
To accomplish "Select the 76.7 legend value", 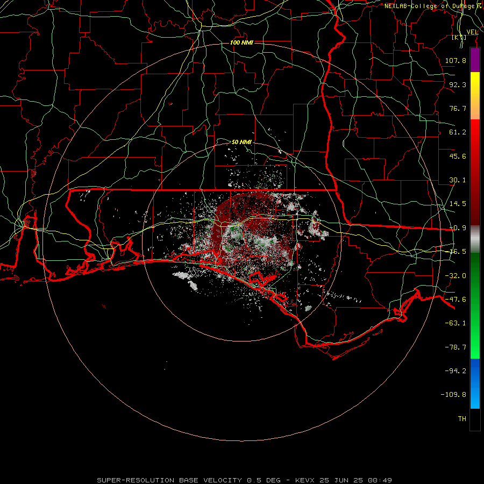I will click(x=458, y=108).
